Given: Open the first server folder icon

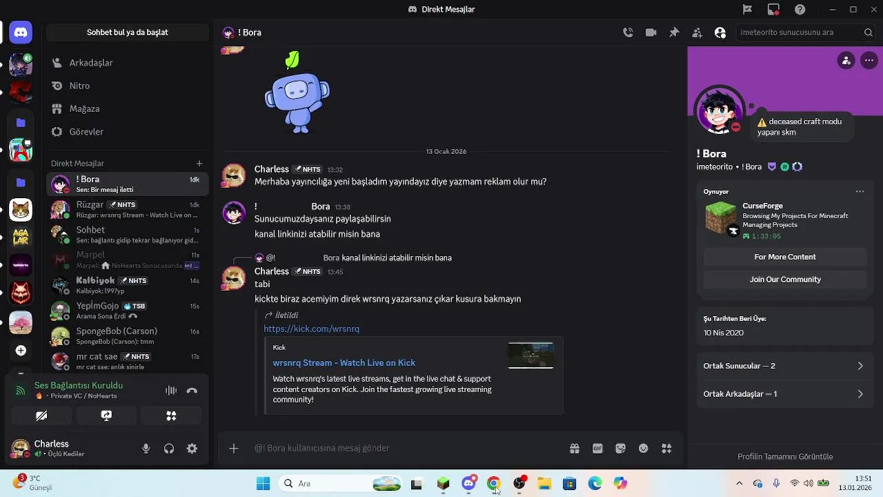Looking at the screenshot, I should pyautogui.click(x=21, y=123).
